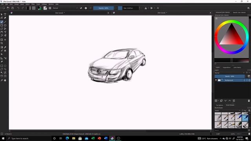Select the Fill bucket tool
The height and width of the screenshot is (141, 251).
coord(2,54)
